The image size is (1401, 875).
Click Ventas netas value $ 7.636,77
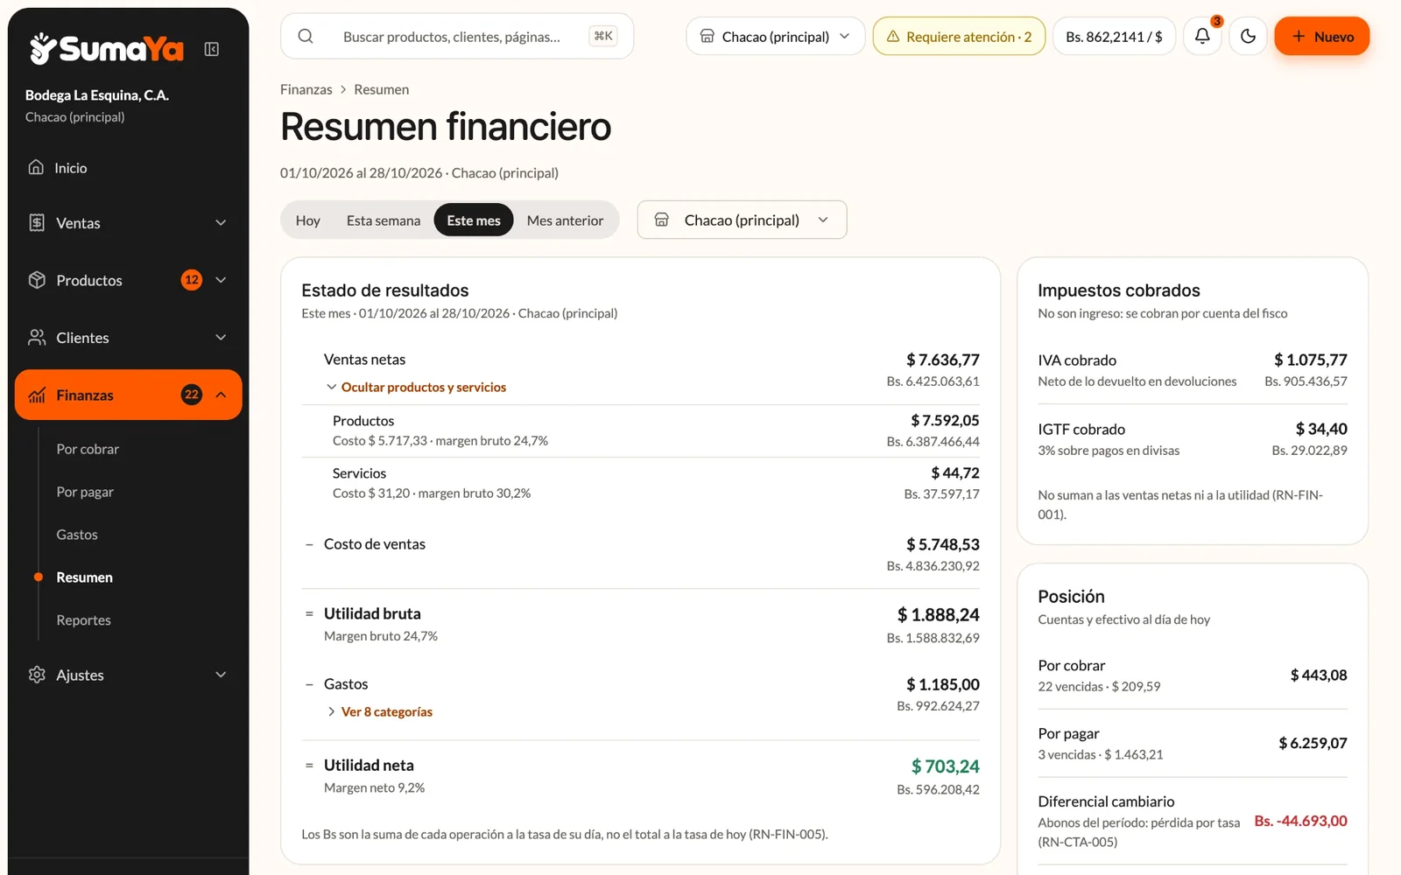click(x=942, y=360)
